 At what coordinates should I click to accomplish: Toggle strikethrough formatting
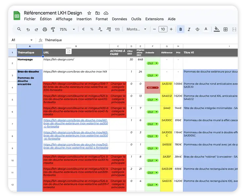coord(197,29)
